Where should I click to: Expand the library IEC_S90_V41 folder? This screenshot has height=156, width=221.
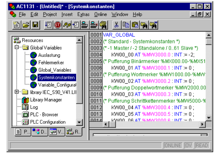click(17, 92)
